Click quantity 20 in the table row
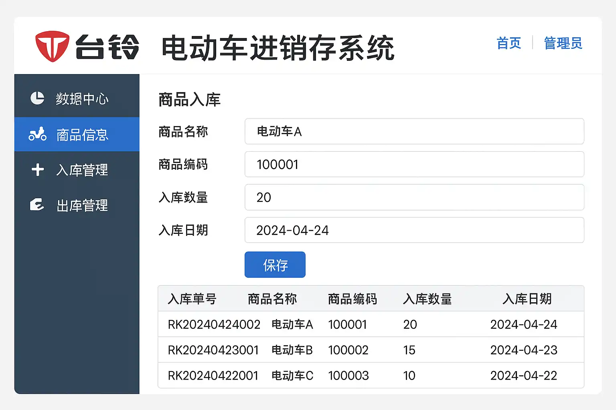 tap(410, 324)
